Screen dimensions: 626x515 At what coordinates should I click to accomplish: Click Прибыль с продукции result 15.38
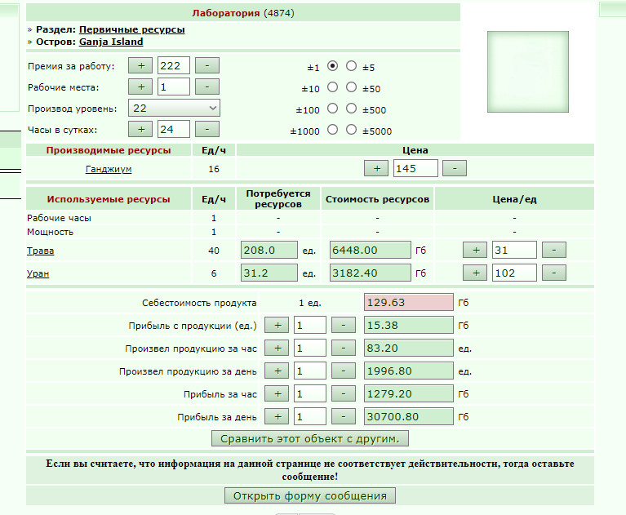(x=409, y=325)
